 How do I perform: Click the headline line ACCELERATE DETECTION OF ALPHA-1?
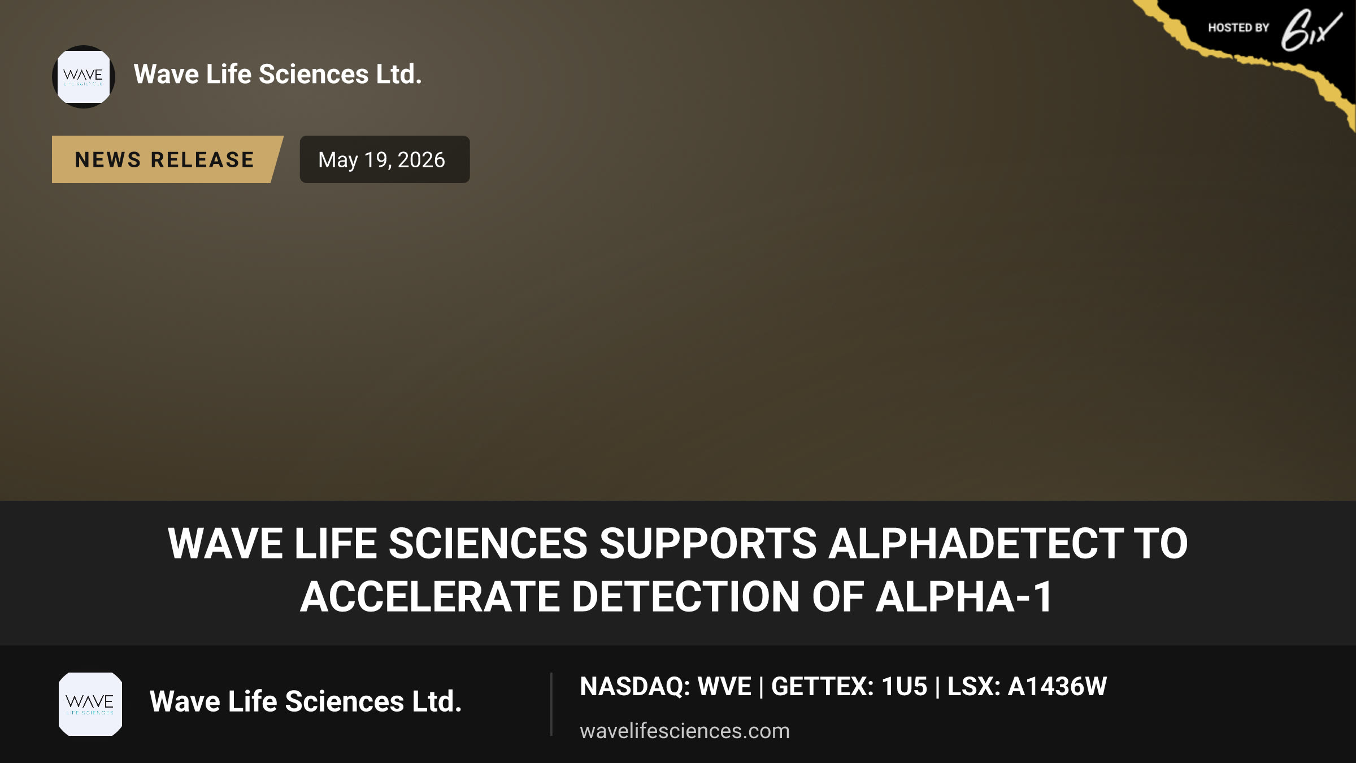[676, 597]
